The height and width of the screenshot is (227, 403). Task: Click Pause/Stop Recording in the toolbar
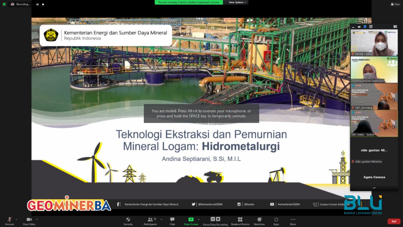(215, 219)
